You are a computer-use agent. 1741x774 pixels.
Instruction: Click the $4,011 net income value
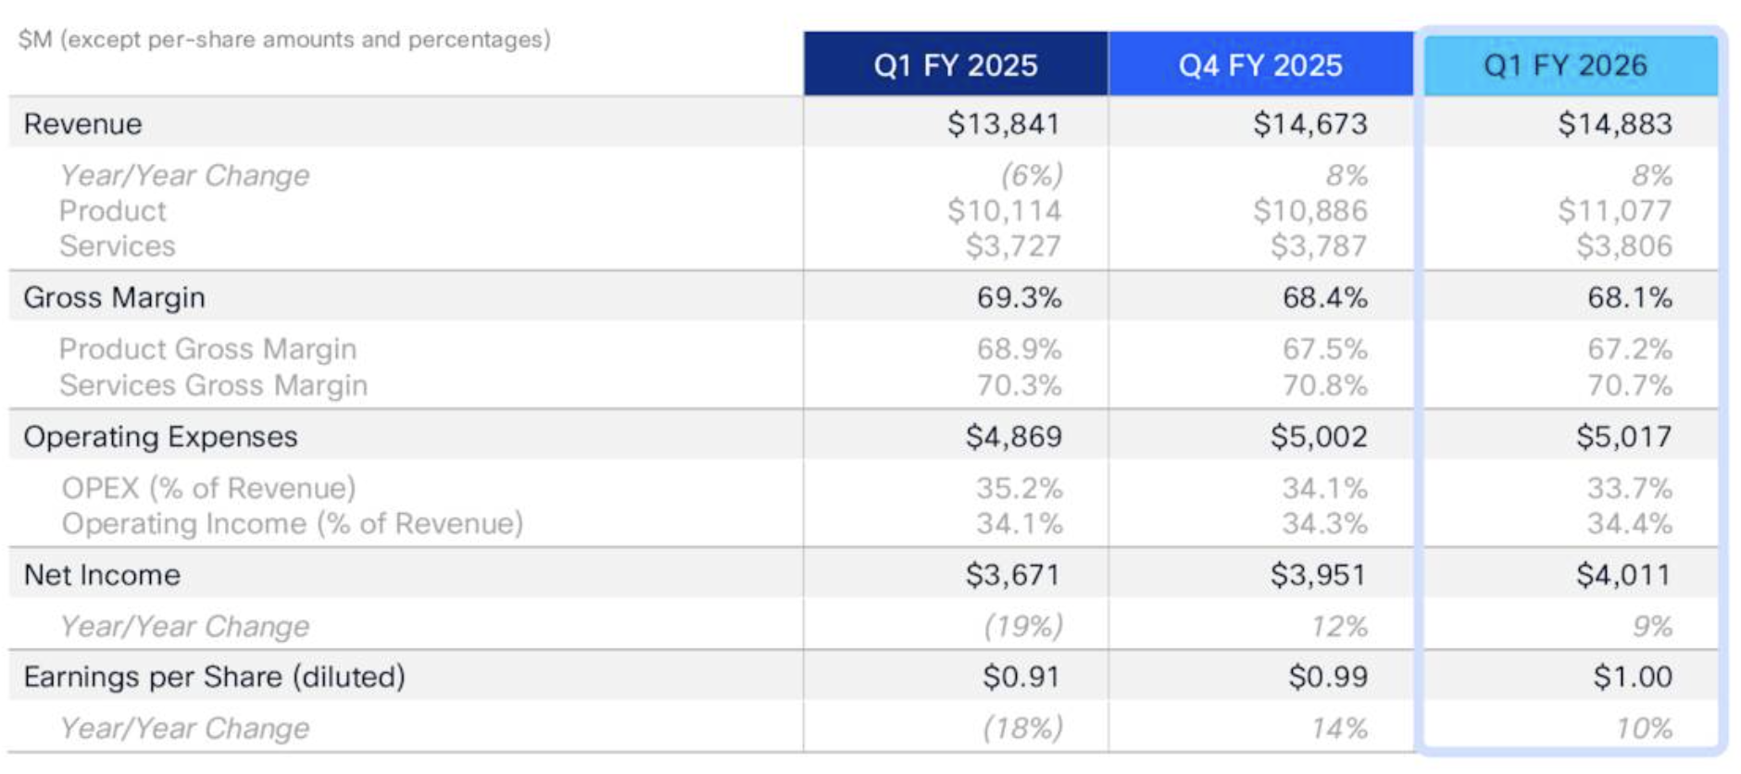coord(1623,575)
